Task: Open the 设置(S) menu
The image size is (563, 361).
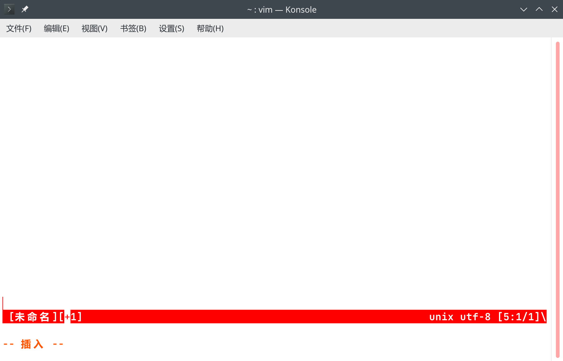Action: [171, 28]
